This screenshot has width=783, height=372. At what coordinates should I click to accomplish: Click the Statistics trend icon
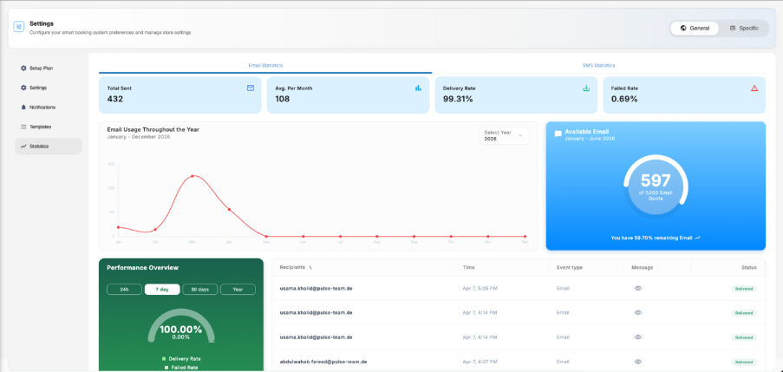(23, 147)
